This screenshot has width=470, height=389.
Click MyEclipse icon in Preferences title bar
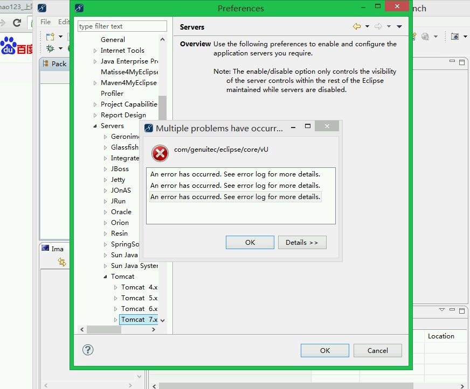79,8
